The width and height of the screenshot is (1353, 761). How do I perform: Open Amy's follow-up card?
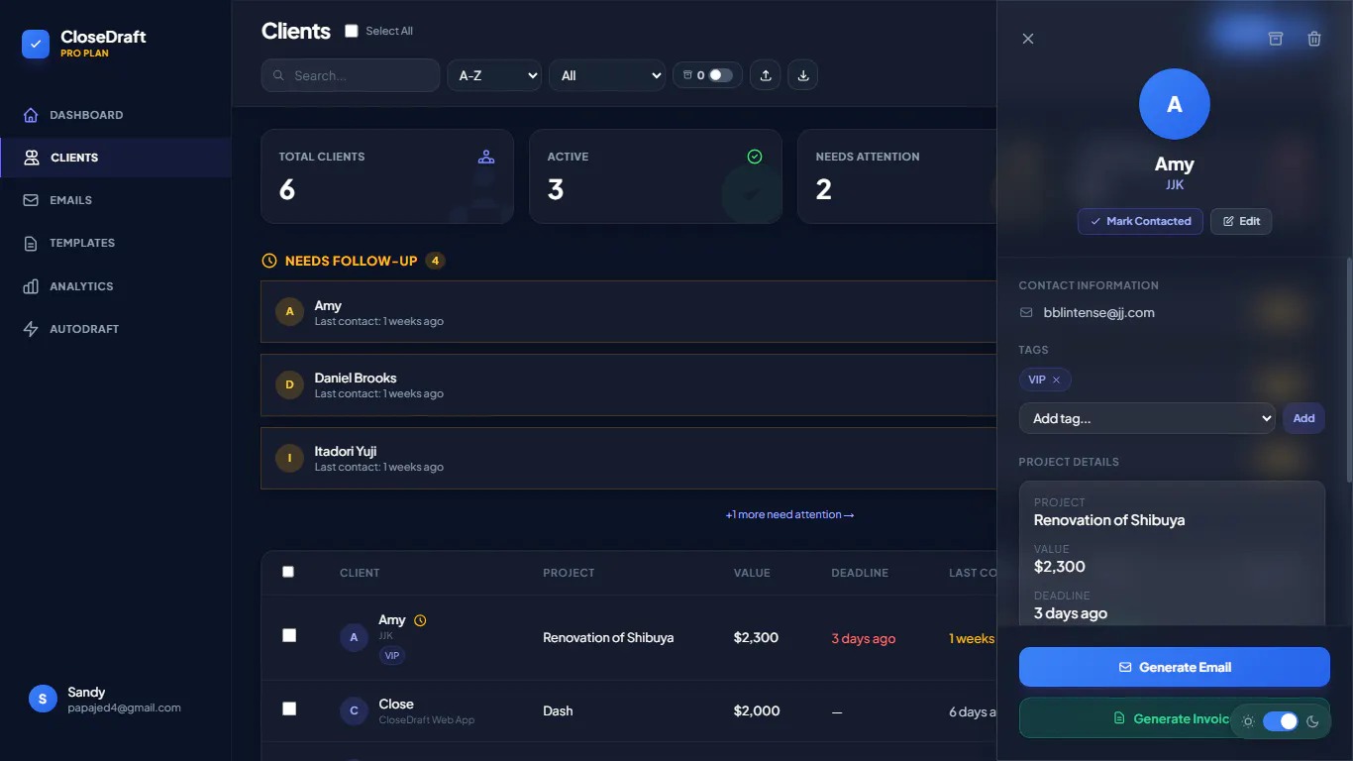629,312
